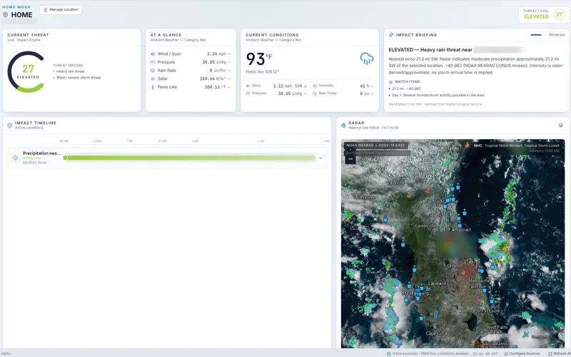Click the rain cloud weather icon
The width and height of the screenshot is (571, 357).
coord(367,59)
